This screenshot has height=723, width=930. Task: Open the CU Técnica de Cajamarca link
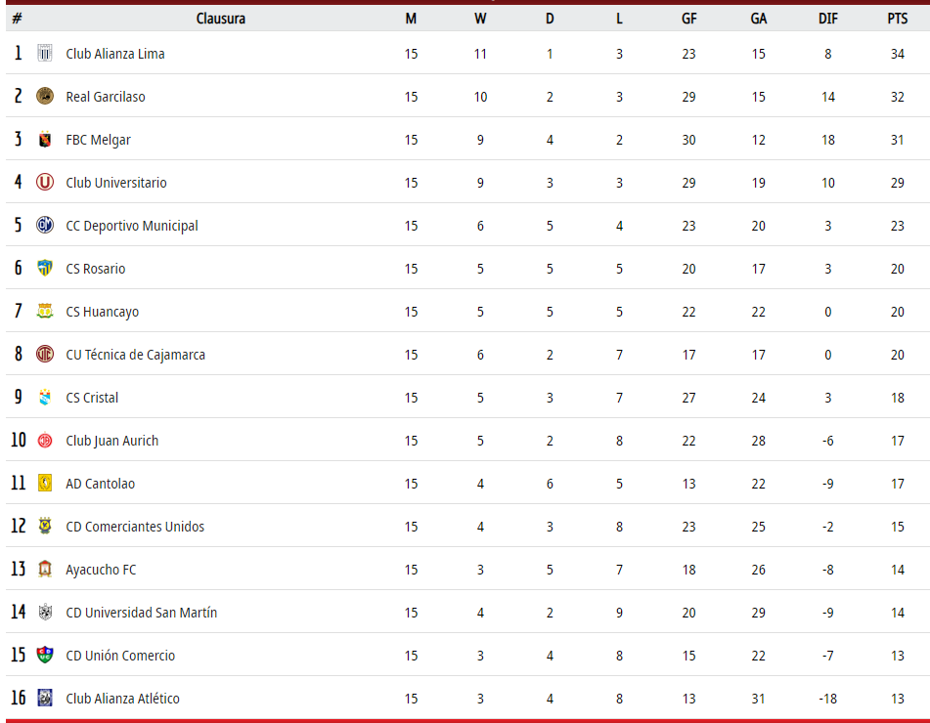pos(135,355)
